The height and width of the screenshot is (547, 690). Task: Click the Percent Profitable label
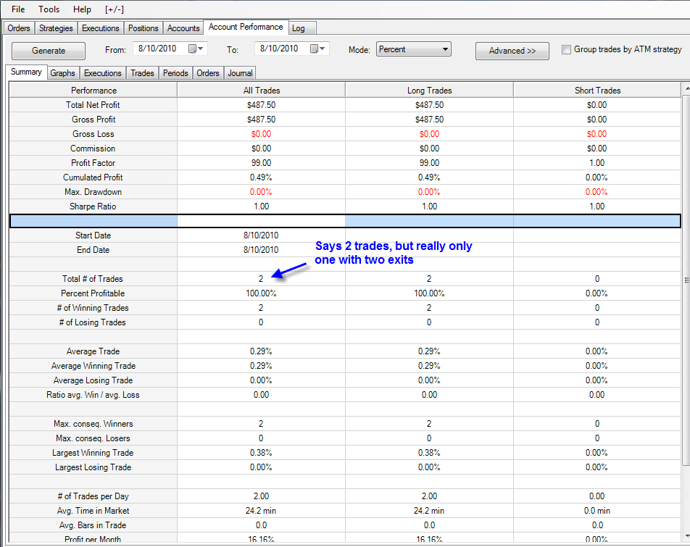[93, 293]
